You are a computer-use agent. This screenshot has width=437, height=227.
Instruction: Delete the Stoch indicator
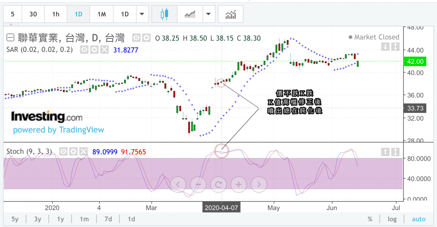coord(83,152)
